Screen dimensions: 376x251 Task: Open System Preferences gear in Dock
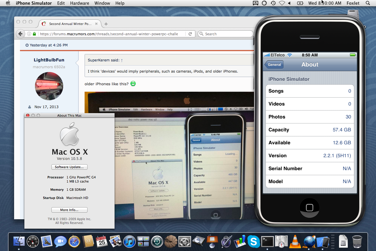[185, 242]
